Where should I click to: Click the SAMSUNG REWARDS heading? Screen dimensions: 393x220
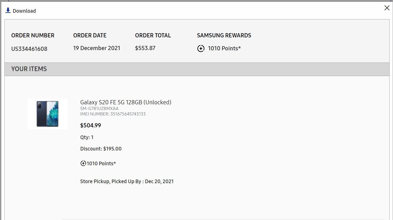(x=224, y=36)
